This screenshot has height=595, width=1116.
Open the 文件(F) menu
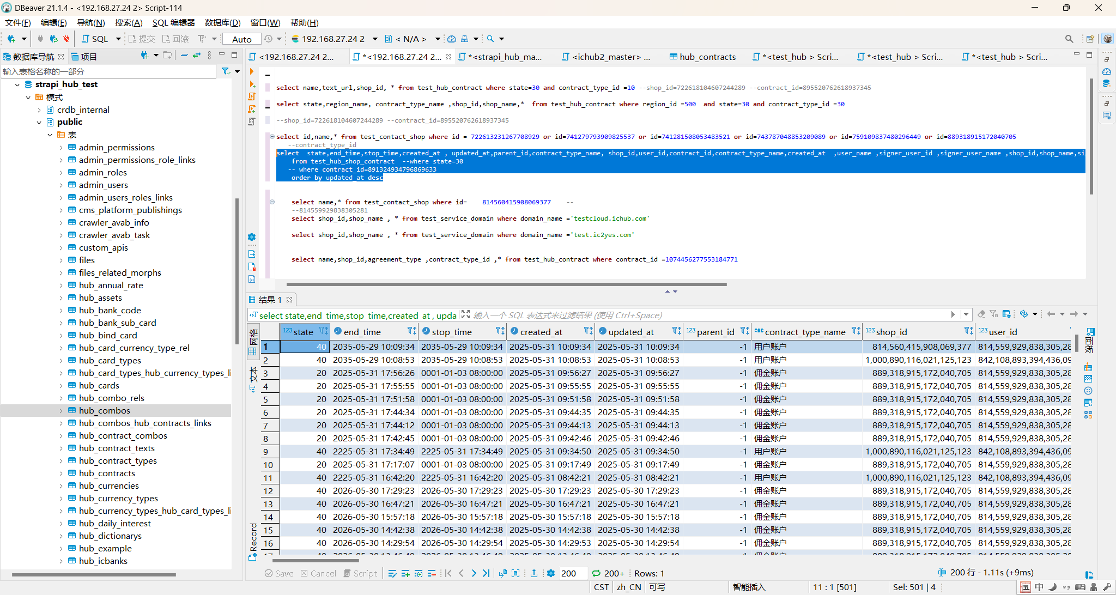tap(18, 22)
